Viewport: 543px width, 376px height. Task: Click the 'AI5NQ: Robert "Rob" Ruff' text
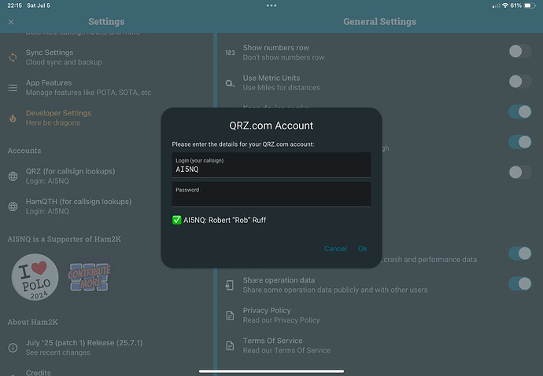[x=224, y=220]
